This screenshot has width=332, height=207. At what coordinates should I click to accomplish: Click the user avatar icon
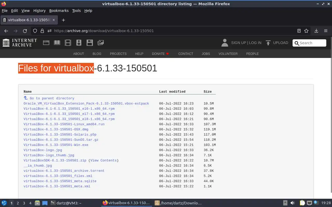[225, 43]
